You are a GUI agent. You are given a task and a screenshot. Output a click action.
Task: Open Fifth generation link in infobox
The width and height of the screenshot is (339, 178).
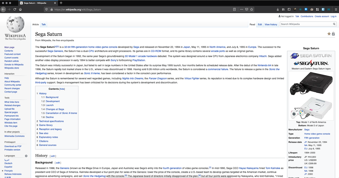coord(312,138)
